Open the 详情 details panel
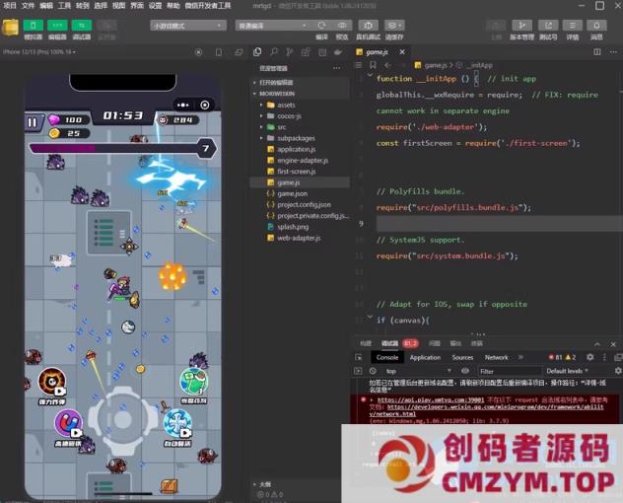This screenshot has height=503, width=623. pyautogui.click(x=572, y=25)
